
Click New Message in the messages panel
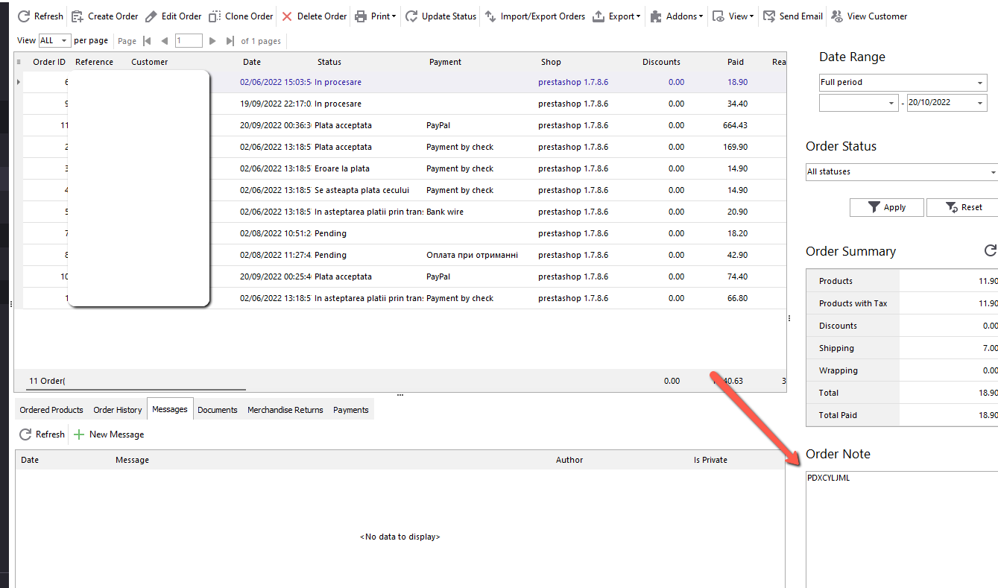(x=109, y=434)
